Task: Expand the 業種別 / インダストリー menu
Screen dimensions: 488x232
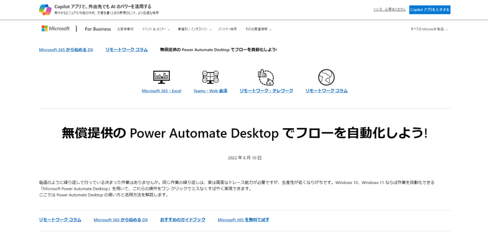Action: tap(194, 29)
